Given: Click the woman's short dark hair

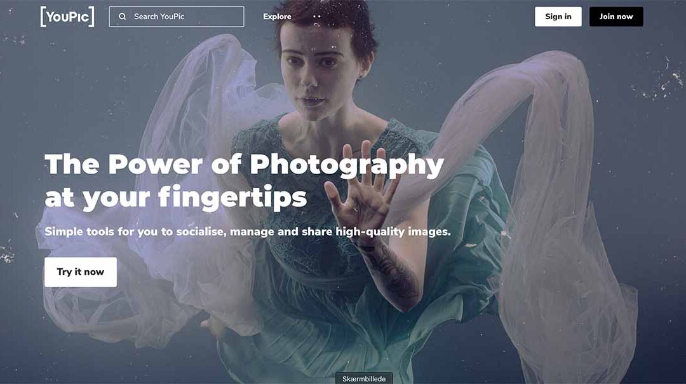Looking at the screenshot, I should point(327,22).
